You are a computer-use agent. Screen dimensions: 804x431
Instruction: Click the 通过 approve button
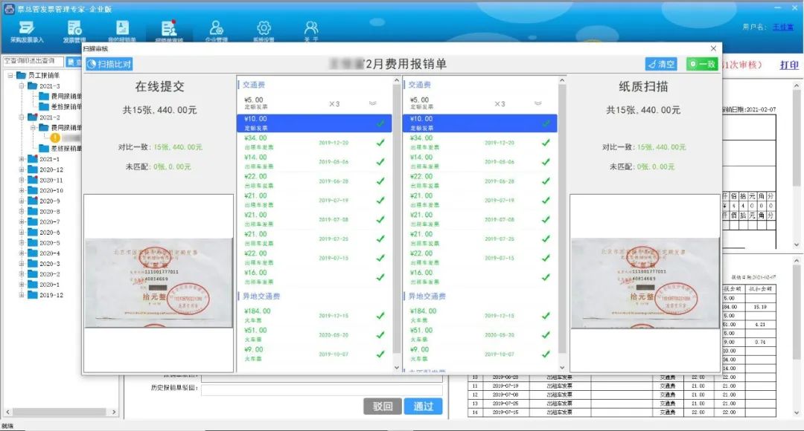click(x=423, y=406)
